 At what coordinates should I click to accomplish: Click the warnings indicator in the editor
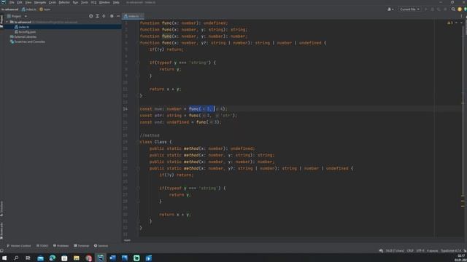(450, 23)
